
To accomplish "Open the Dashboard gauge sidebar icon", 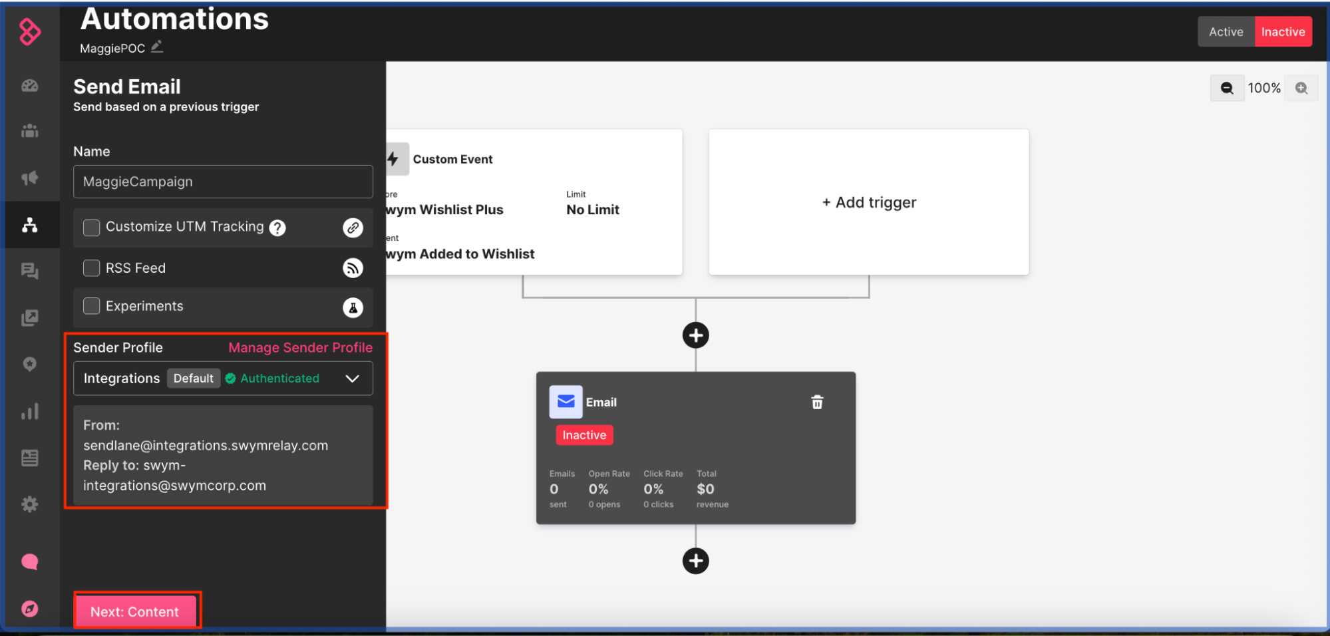I will 30,85.
